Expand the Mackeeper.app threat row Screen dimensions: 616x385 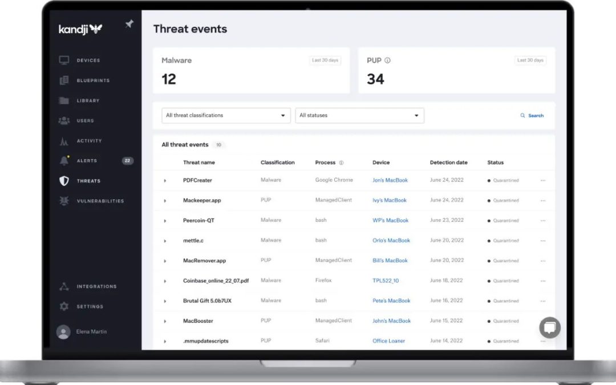(x=165, y=200)
